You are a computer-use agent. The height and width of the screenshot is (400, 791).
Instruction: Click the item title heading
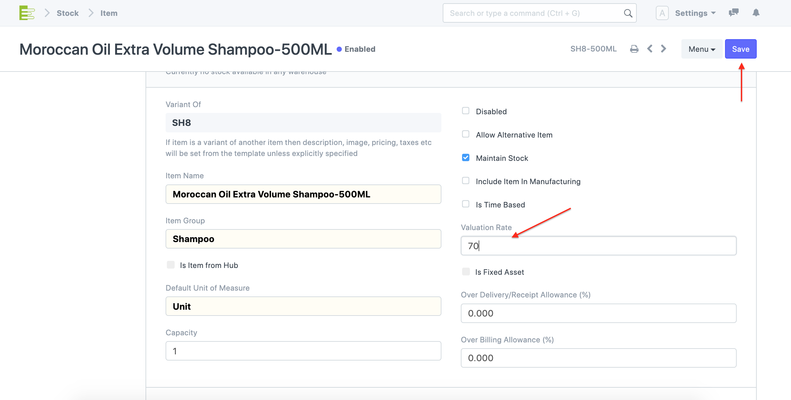point(176,49)
